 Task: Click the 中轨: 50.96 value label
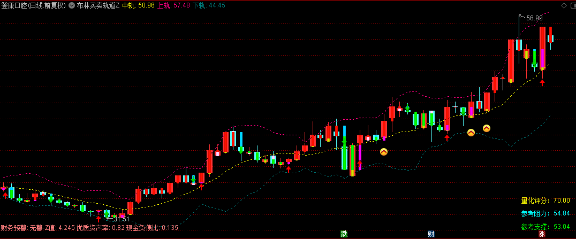[139, 5]
